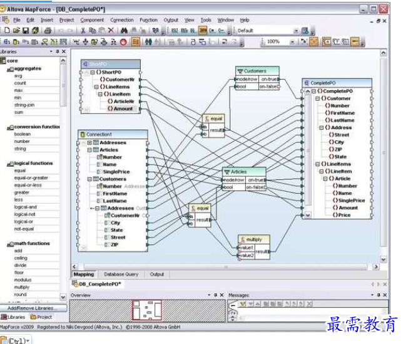Toggle the orange auto-connect children button
Image resolution: width=403 pixels, height=344 pixels.
coord(135,41)
